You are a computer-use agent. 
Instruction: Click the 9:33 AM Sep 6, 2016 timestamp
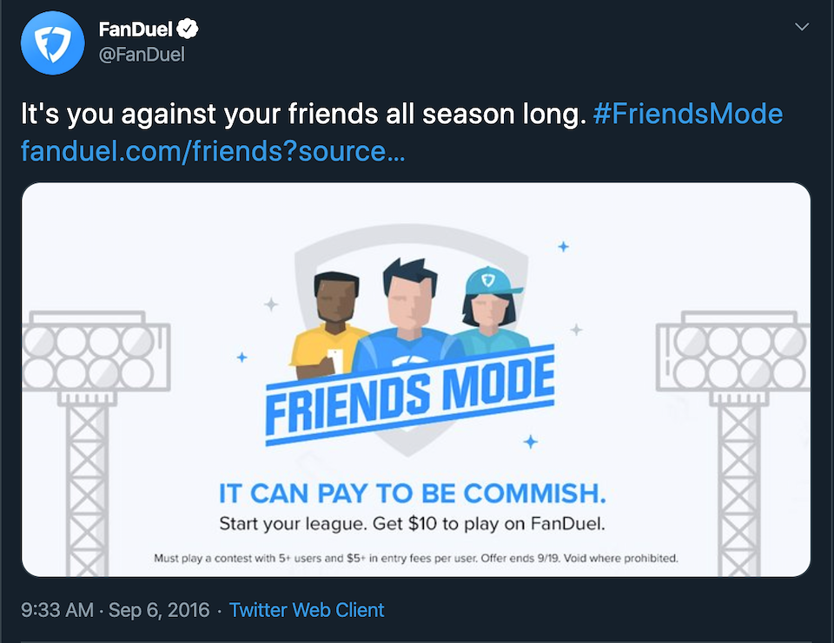tap(116, 610)
